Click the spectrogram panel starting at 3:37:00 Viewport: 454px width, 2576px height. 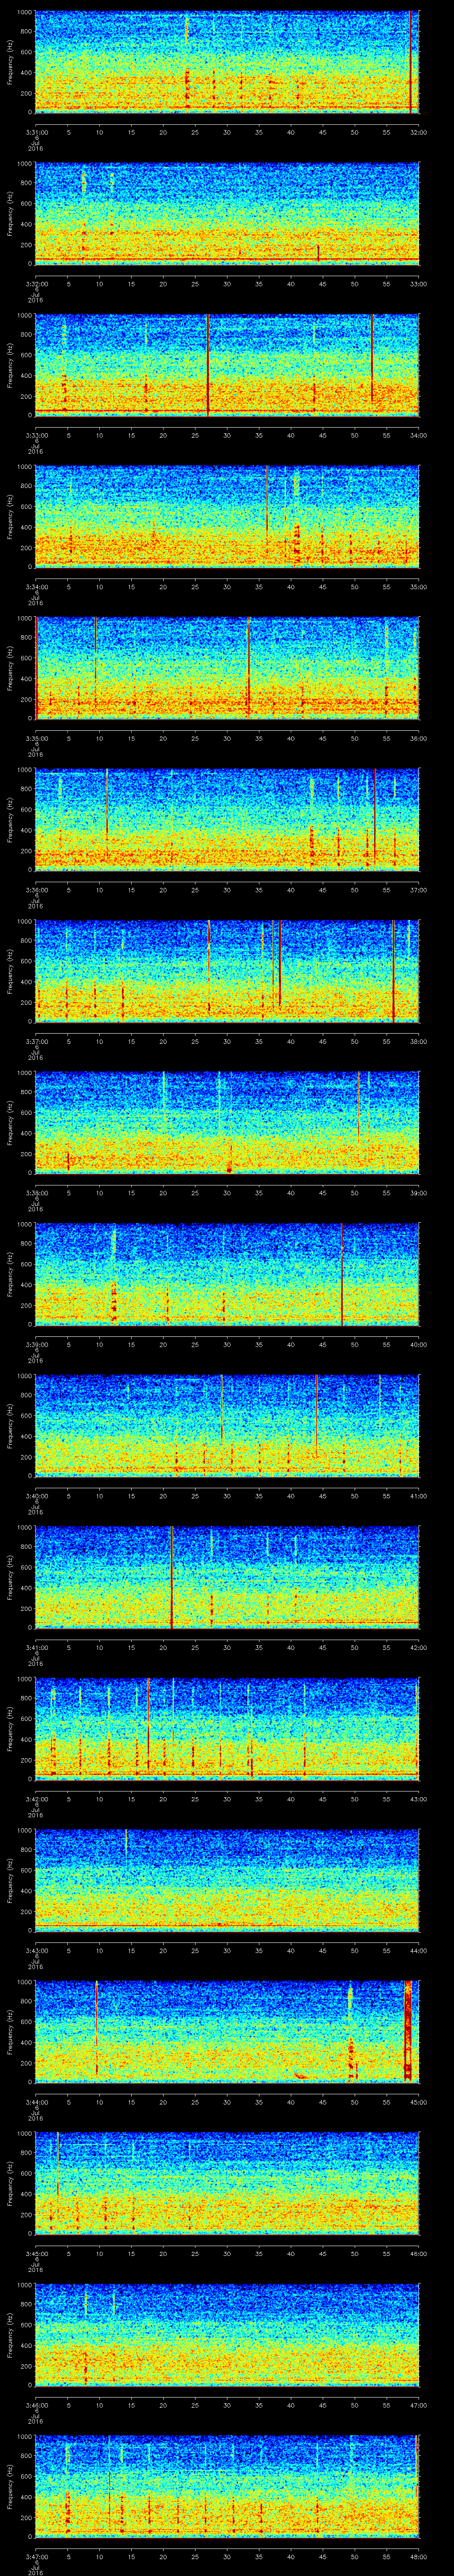pyautogui.click(x=227, y=970)
